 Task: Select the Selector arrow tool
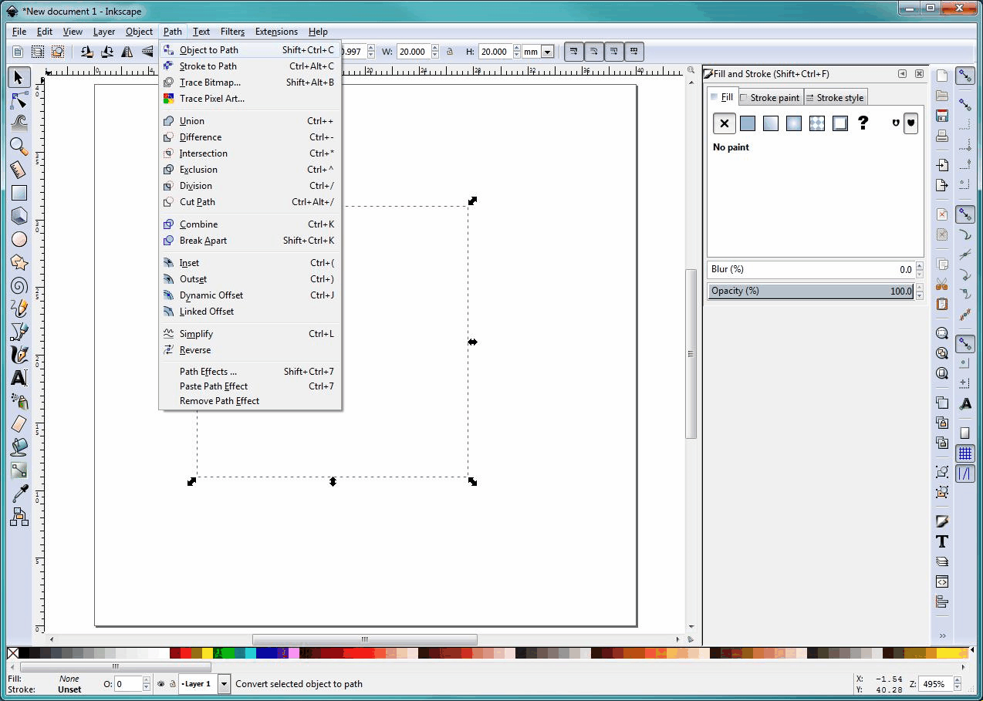click(x=19, y=77)
